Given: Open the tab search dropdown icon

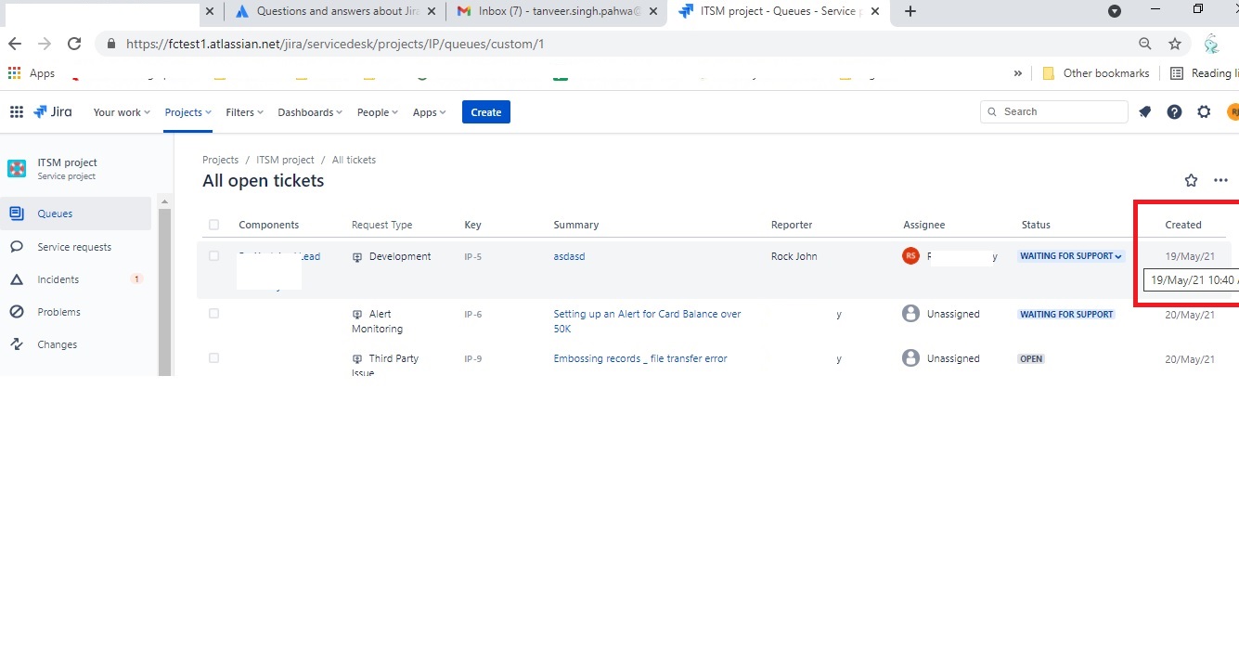Looking at the screenshot, I should pos(1115,11).
